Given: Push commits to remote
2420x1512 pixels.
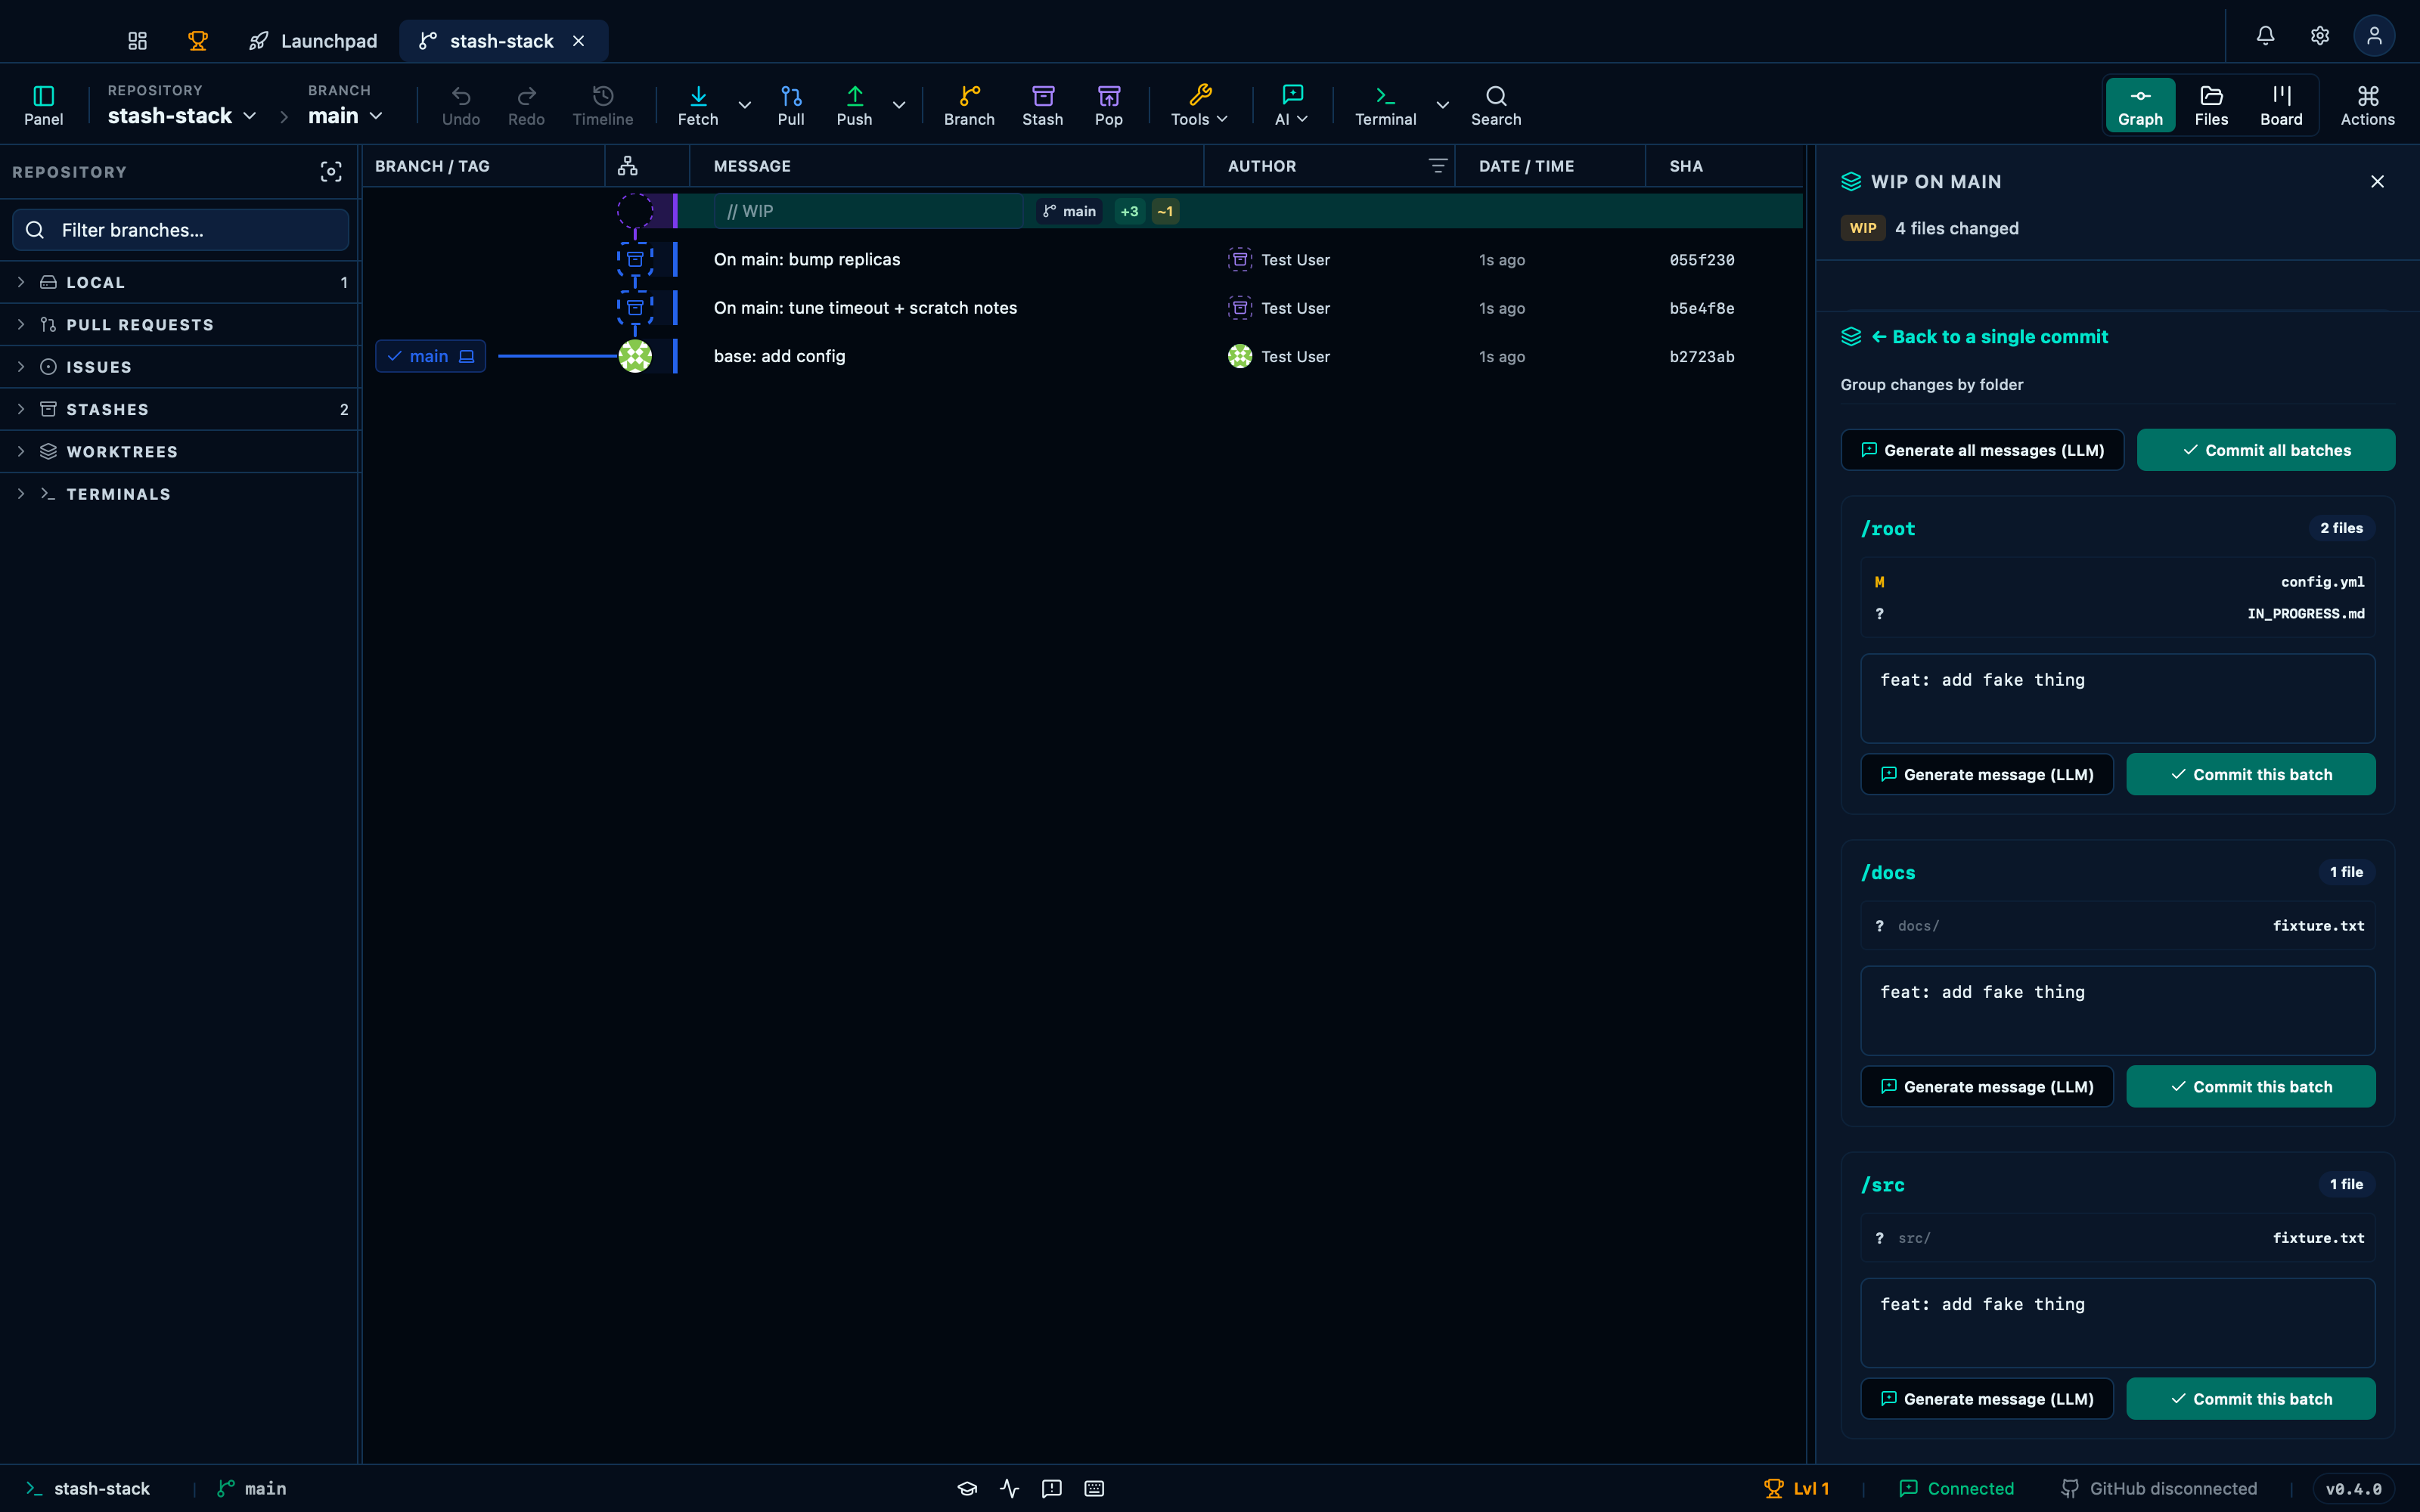Looking at the screenshot, I should tap(854, 105).
